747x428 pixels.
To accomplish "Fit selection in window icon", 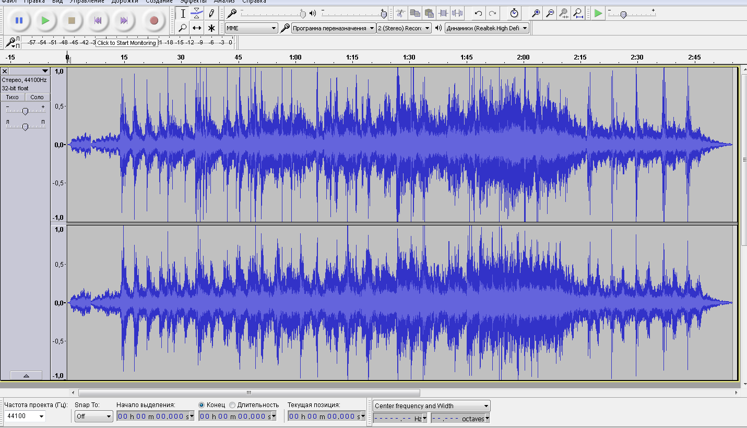I will (564, 13).
